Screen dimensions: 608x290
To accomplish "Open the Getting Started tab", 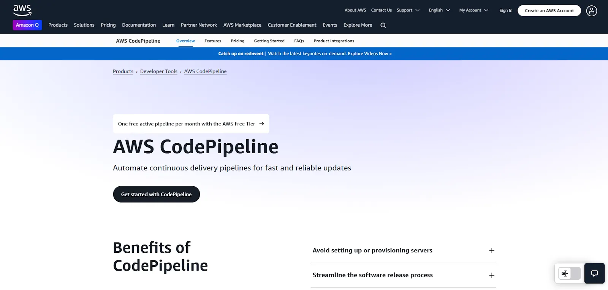I will click(x=269, y=41).
